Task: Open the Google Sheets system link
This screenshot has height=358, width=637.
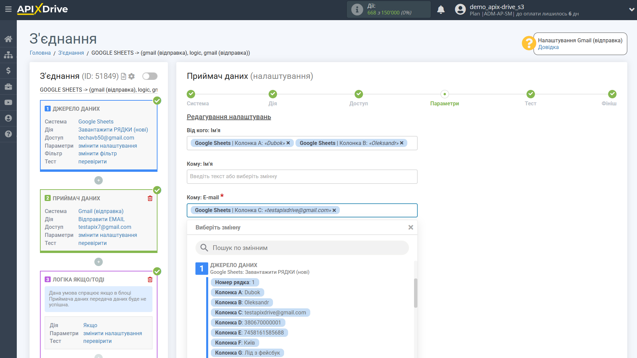Action: click(96, 122)
